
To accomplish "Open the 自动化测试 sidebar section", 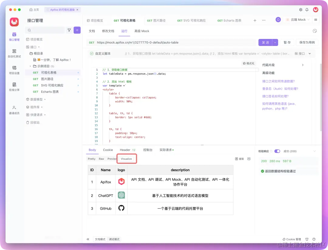I will (14, 54).
